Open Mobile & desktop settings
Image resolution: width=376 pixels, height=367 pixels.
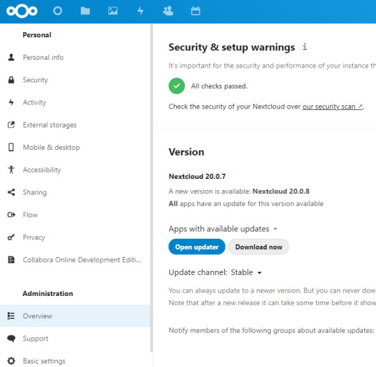coord(75,147)
